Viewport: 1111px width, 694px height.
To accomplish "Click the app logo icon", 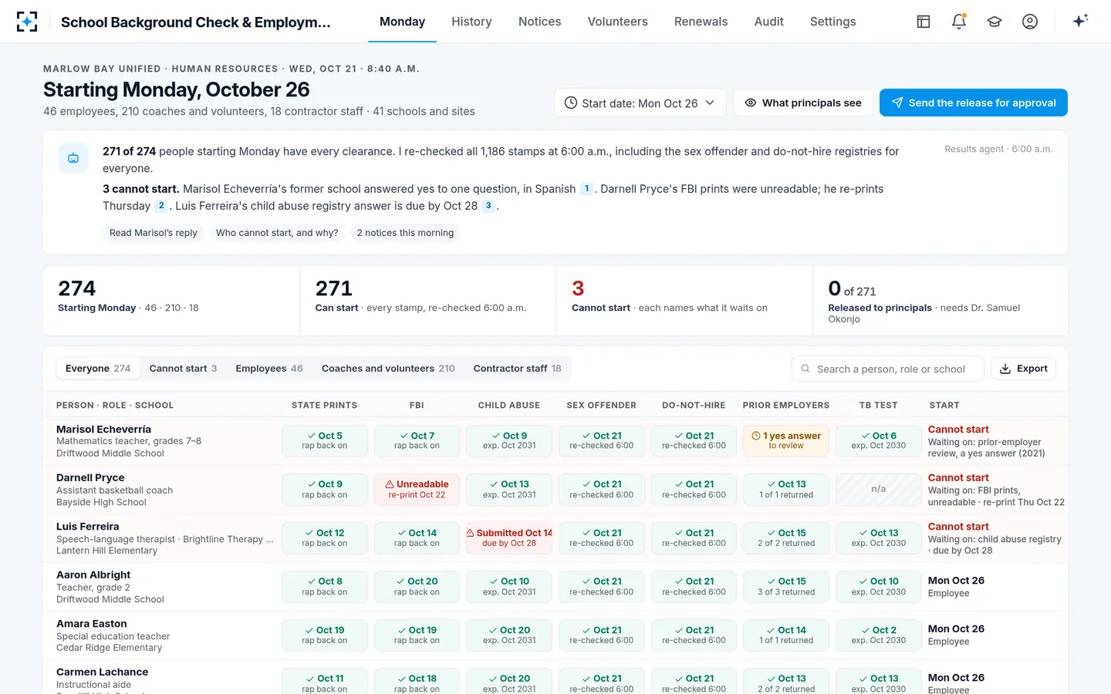I will 27,22.
